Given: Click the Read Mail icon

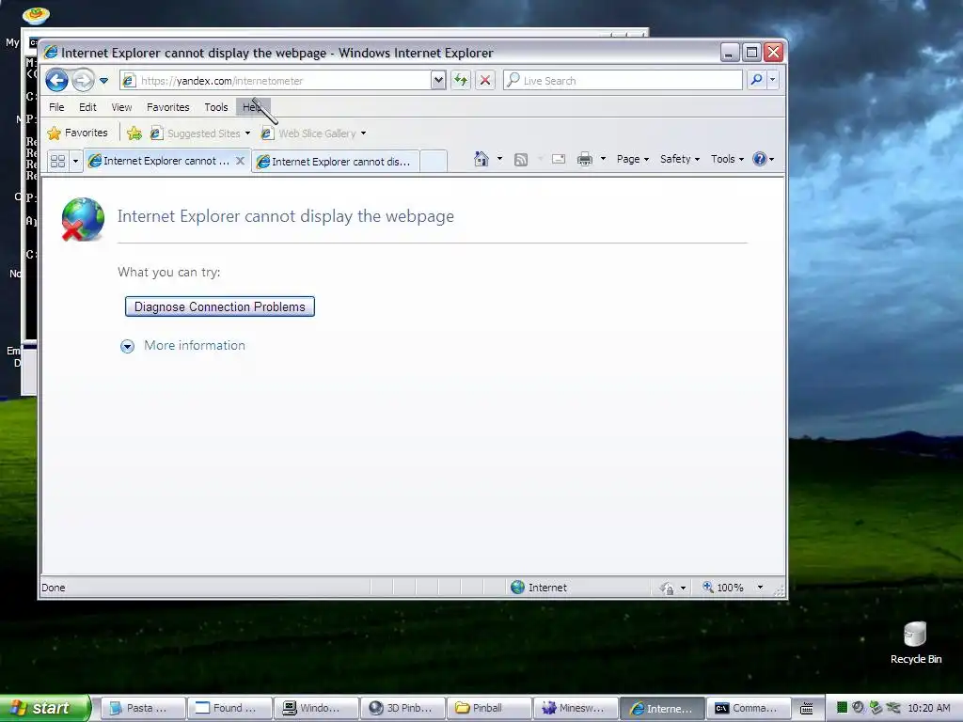Looking at the screenshot, I should (559, 160).
